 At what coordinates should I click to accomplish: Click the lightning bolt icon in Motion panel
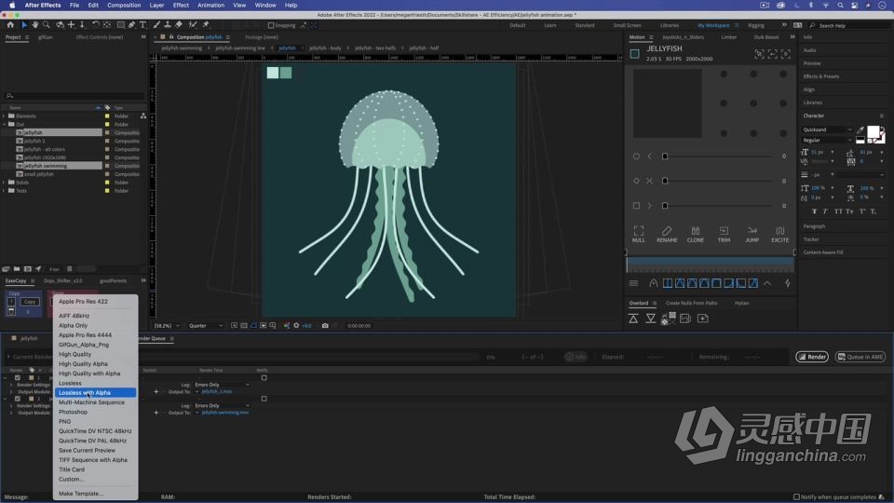pos(788,283)
